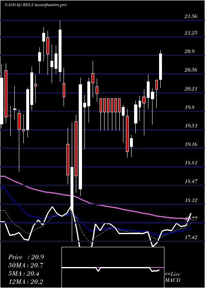
Task: Click the pink 50MA line
Action: coord(96,204)
